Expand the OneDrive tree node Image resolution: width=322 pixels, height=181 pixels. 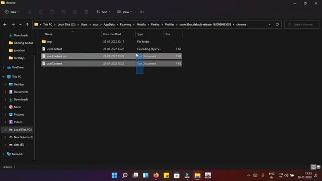point(4,67)
